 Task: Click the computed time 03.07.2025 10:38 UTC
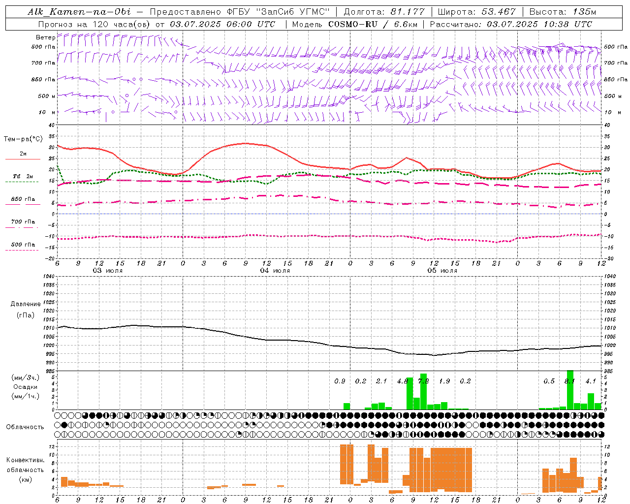(539, 24)
